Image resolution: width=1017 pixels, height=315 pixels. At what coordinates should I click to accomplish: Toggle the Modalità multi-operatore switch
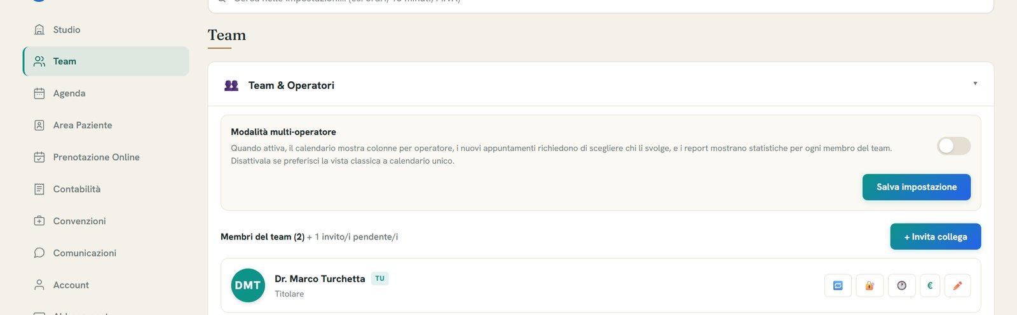point(953,146)
